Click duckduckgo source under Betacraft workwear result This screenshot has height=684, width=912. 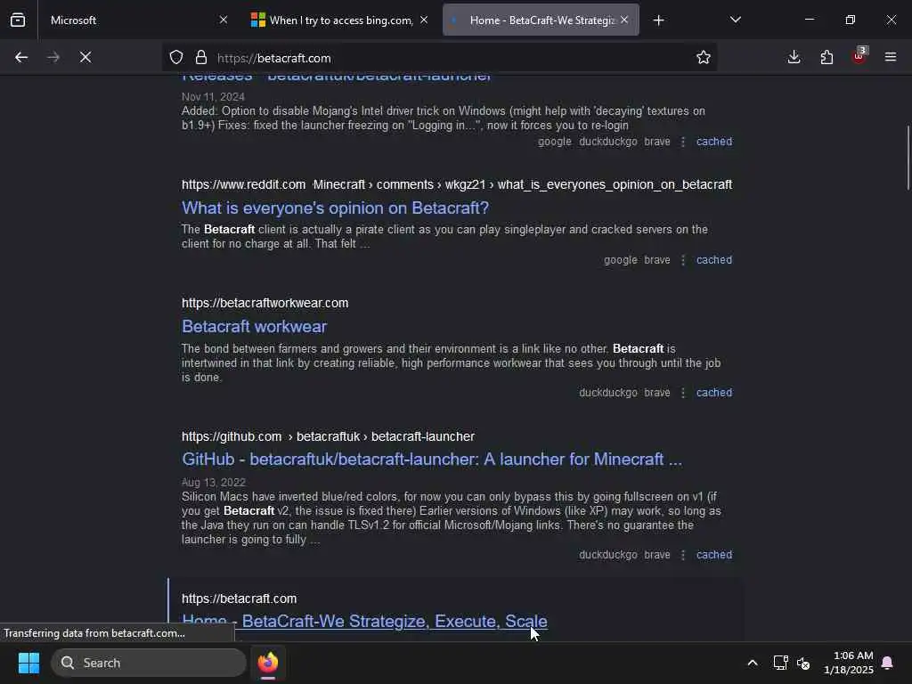607,393
